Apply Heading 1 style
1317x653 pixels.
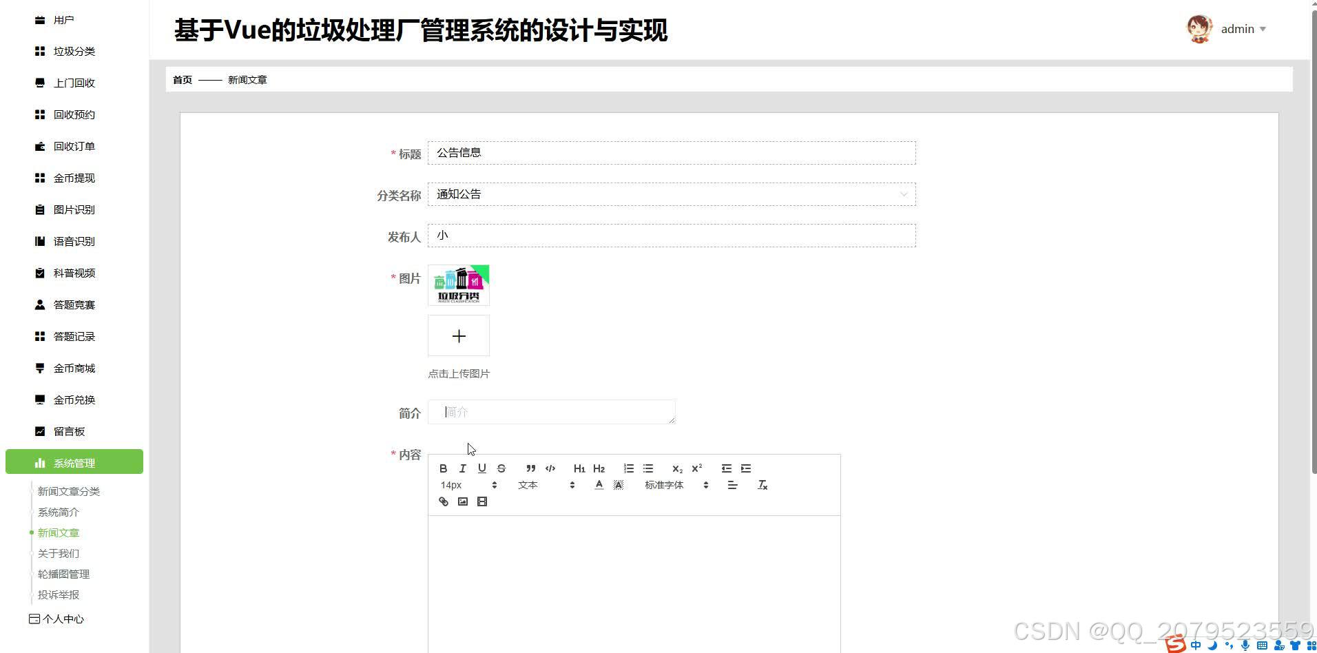(x=579, y=468)
